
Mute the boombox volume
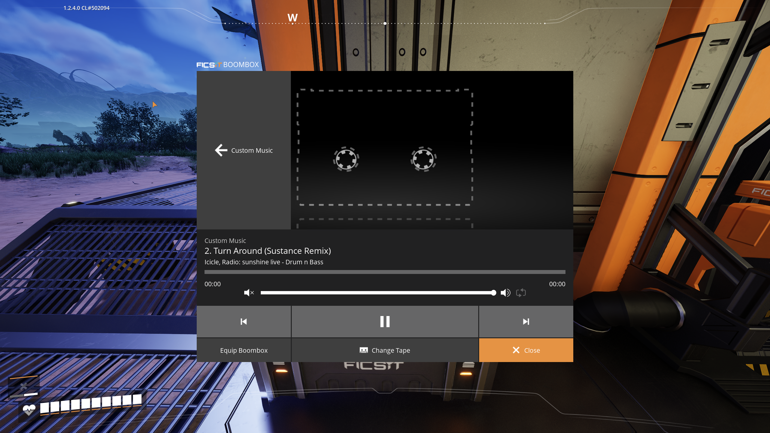click(x=249, y=293)
